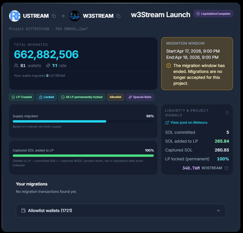This screenshot has height=233, width=243.
Task: Click the wallets people icon beside 81
Action: (x=16, y=66)
